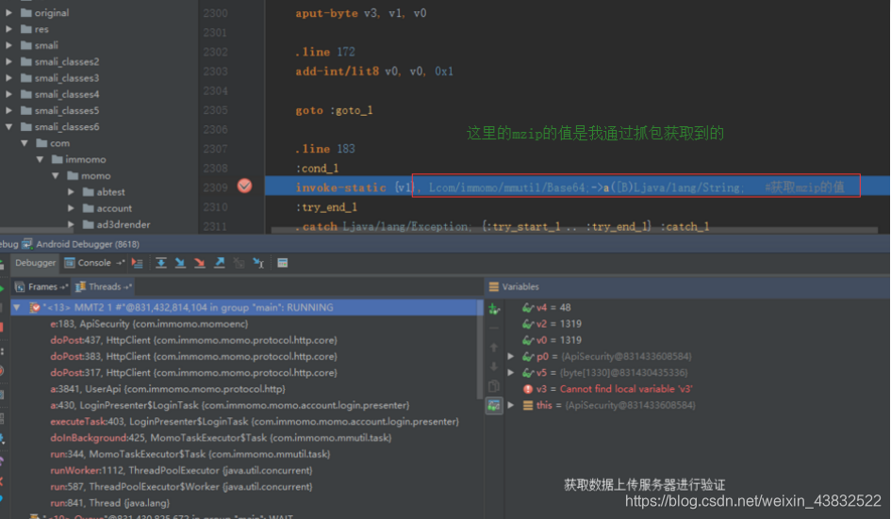Click the red Force Step Into icon
Viewport: 891px width, 519px height.
pyautogui.click(x=200, y=263)
